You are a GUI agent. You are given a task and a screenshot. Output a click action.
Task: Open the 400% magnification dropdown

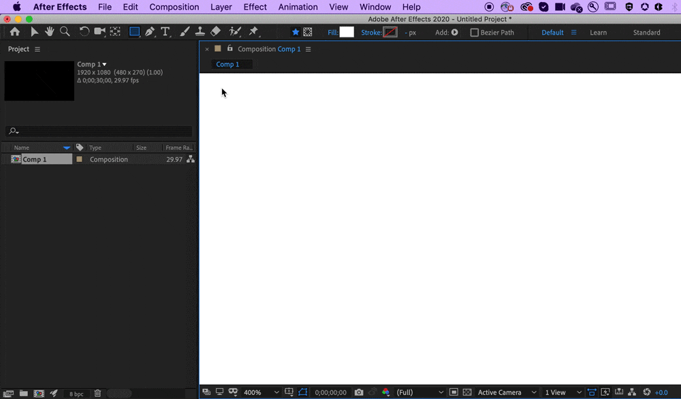261,392
